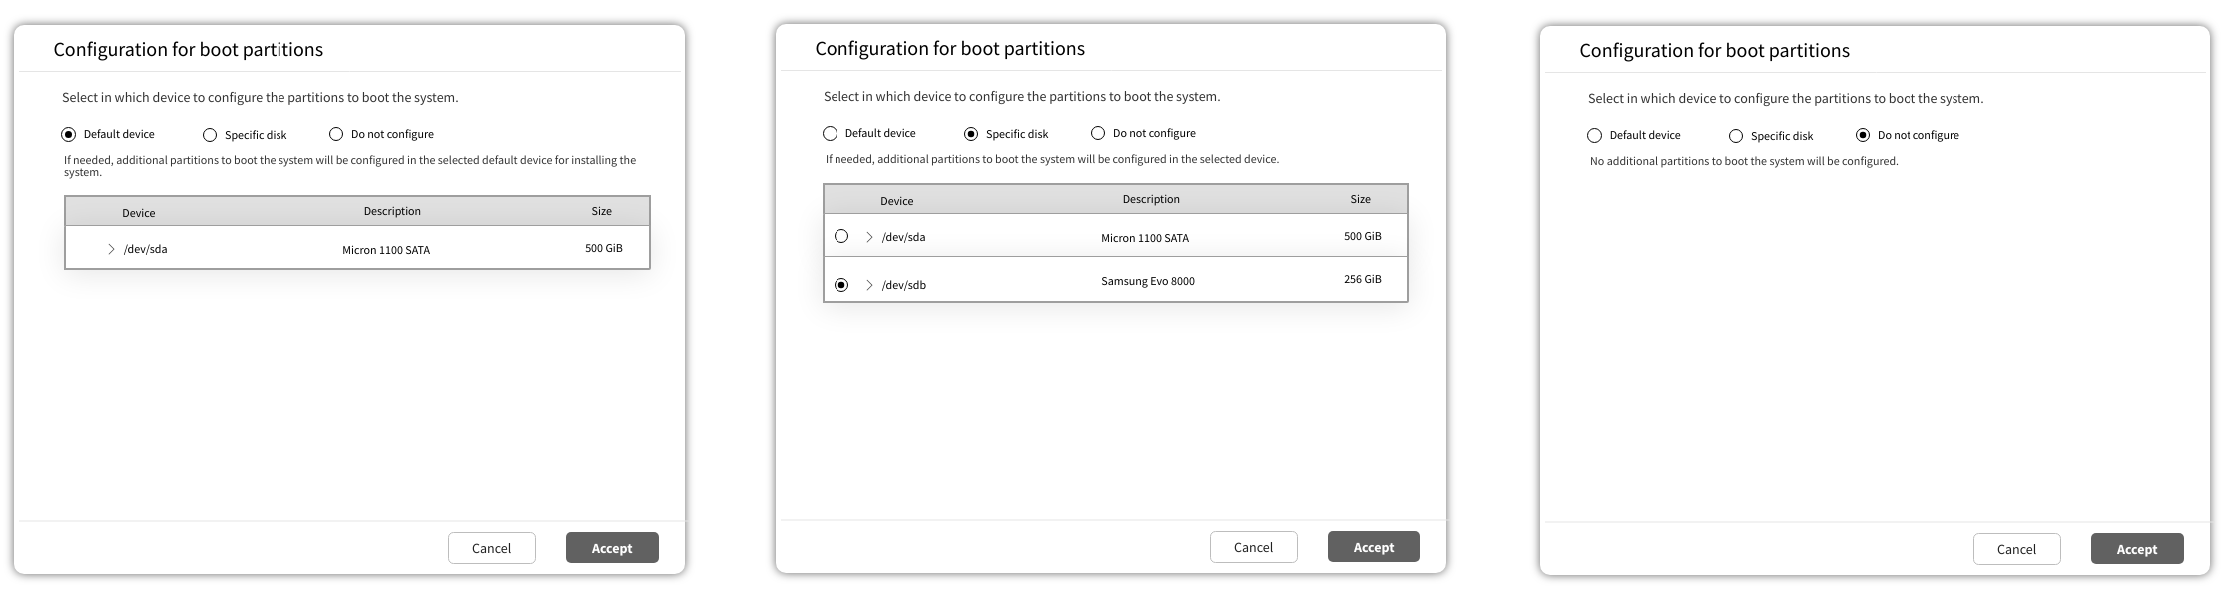Viewport: 2233px width, 599px height.
Task: Select Default device radio in middle dialog
Action: 831,133
